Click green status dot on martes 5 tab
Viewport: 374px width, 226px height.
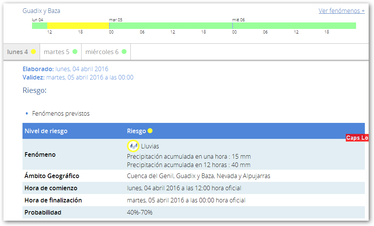(x=75, y=52)
